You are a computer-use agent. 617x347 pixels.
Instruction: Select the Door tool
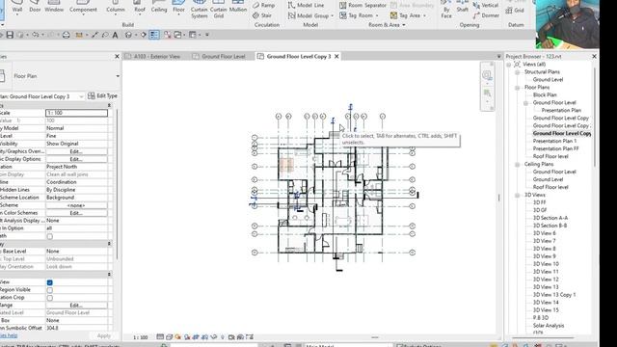(35, 7)
